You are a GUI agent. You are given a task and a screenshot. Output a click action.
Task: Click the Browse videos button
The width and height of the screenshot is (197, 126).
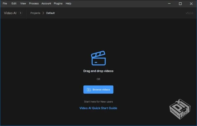click(x=98, y=90)
